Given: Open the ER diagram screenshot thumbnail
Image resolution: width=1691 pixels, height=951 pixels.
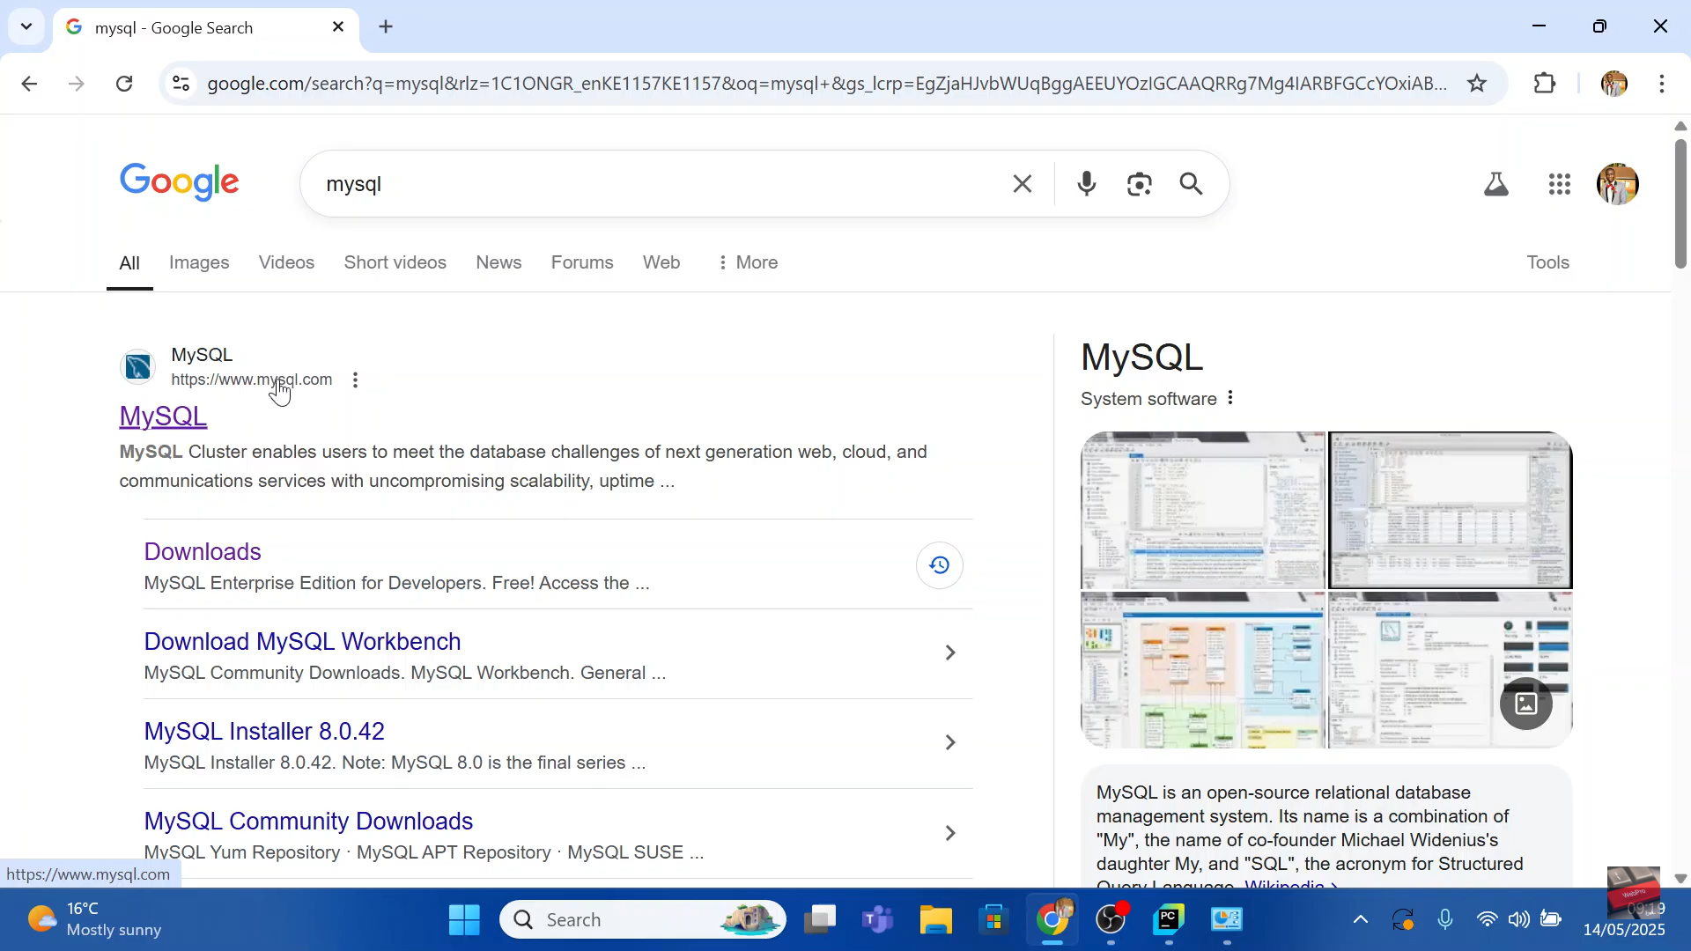Looking at the screenshot, I should tap(1202, 670).
